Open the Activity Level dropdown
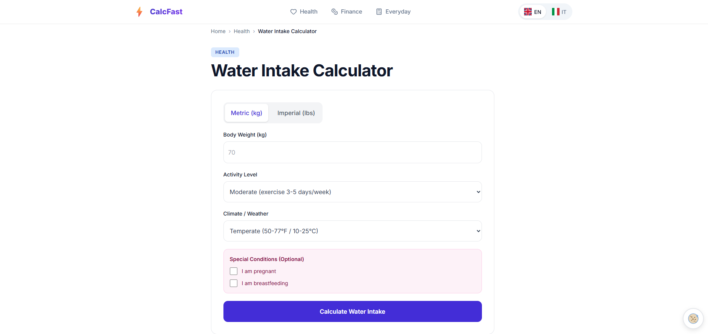Screen dimensions: 708x334 coord(352,192)
